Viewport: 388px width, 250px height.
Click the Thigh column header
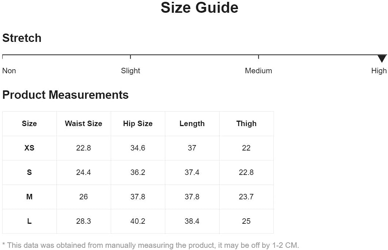(x=246, y=124)
